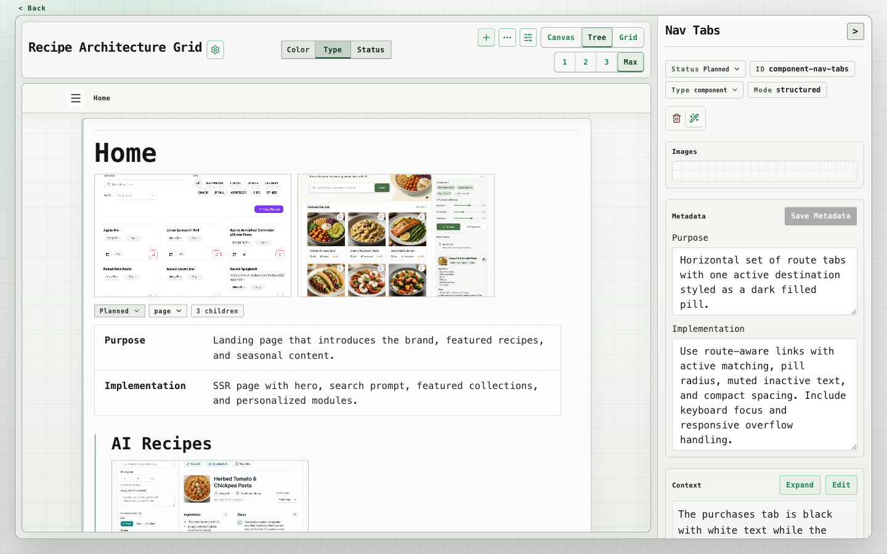Open the AI Recipes screenshot thumbnail

pos(210,496)
